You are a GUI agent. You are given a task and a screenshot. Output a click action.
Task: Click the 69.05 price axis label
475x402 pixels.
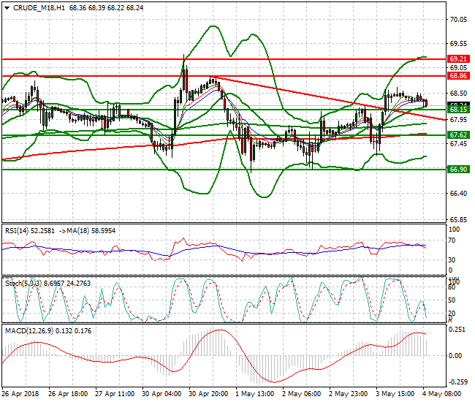[458, 67]
